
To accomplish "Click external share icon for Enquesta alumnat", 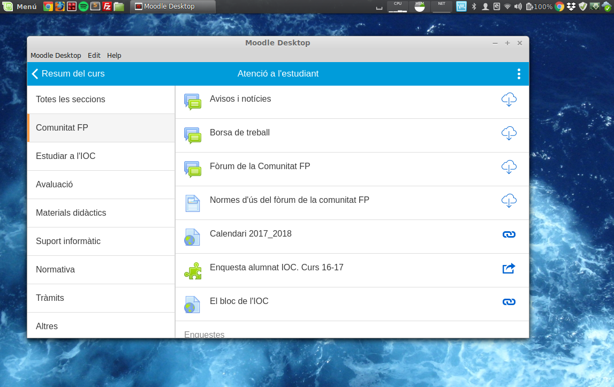I will pos(509,268).
